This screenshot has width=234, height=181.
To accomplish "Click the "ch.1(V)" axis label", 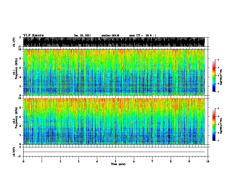I will pyautogui.click(x=14, y=42).
